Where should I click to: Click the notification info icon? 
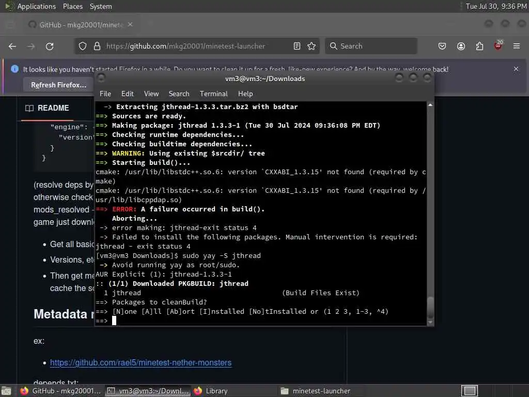[x=15, y=69]
